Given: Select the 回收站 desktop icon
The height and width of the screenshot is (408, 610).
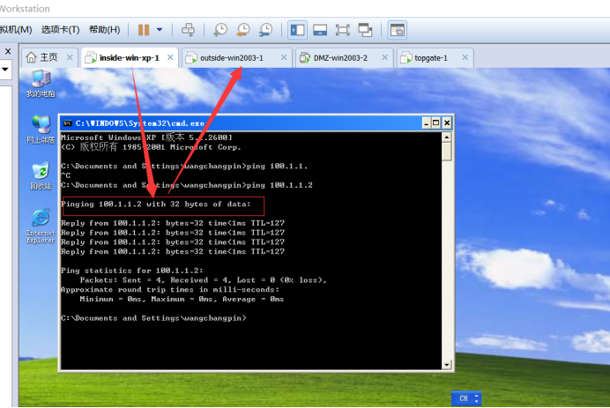Looking at the screenshot, I should coord(41,176).
